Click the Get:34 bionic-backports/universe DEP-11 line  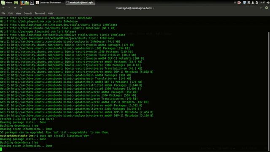coord(77,115)
